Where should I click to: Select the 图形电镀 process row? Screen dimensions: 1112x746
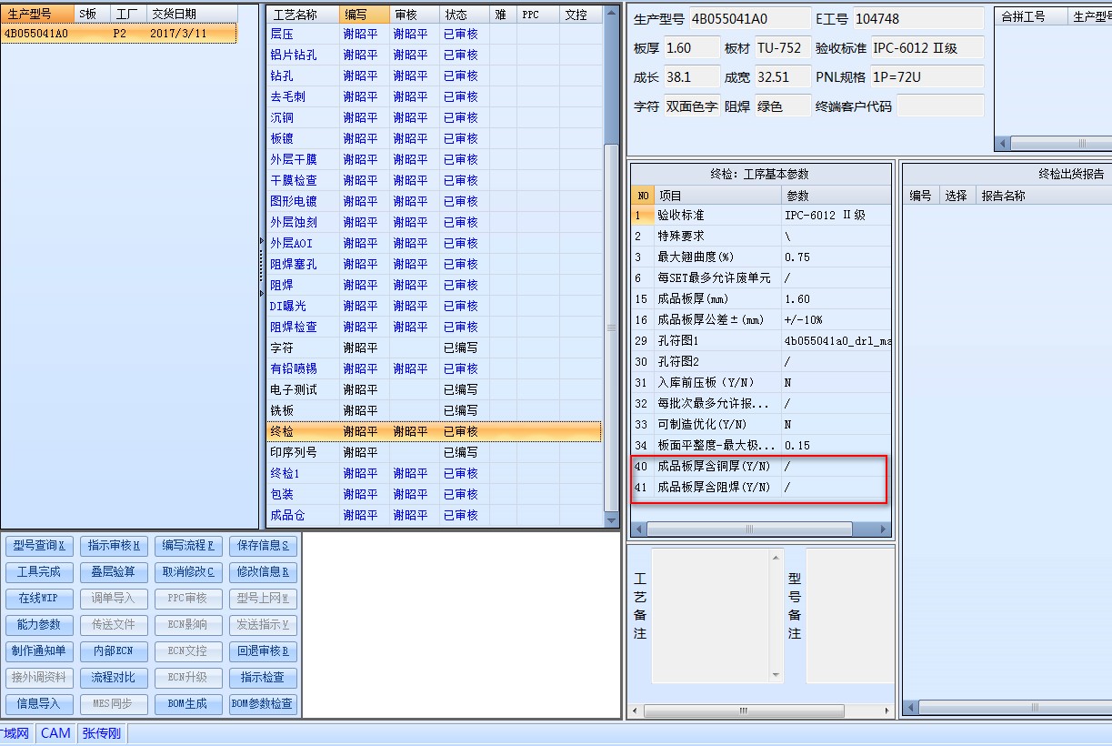pos(435,201)
